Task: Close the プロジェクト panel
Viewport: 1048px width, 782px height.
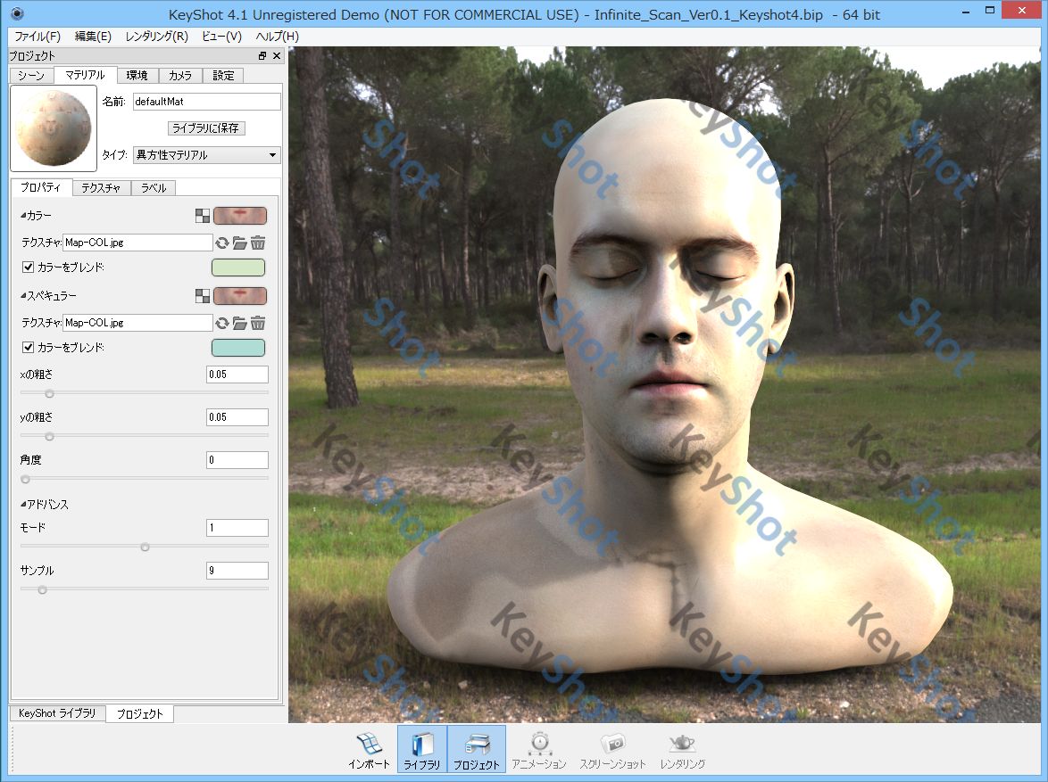Action: pos(277,56)
